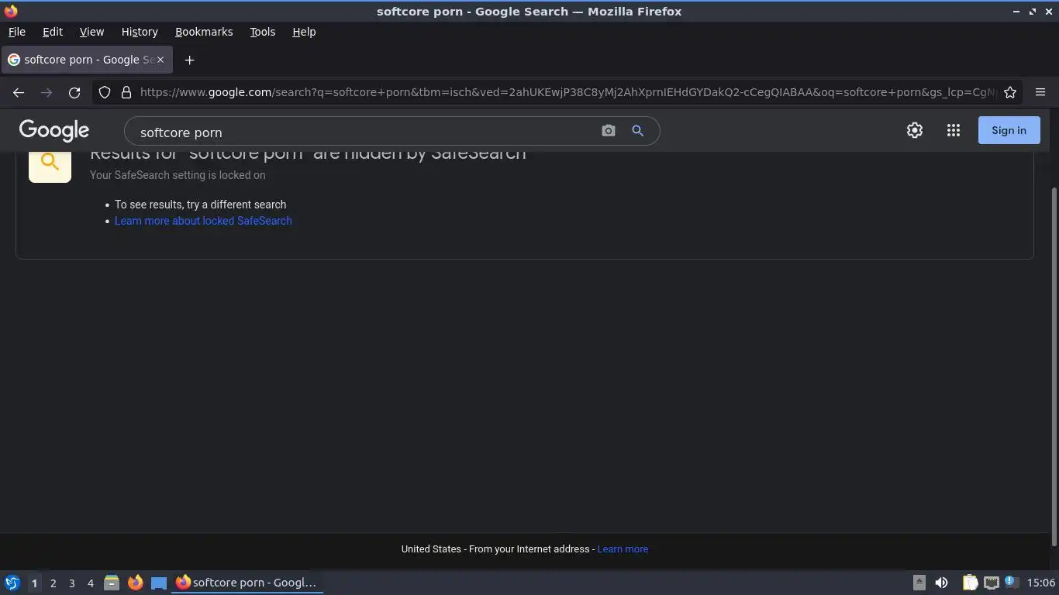The height and width of the screenshot is (595, 1059).
Task: Open the Edit menu
Action: click(x=52, y=32)
